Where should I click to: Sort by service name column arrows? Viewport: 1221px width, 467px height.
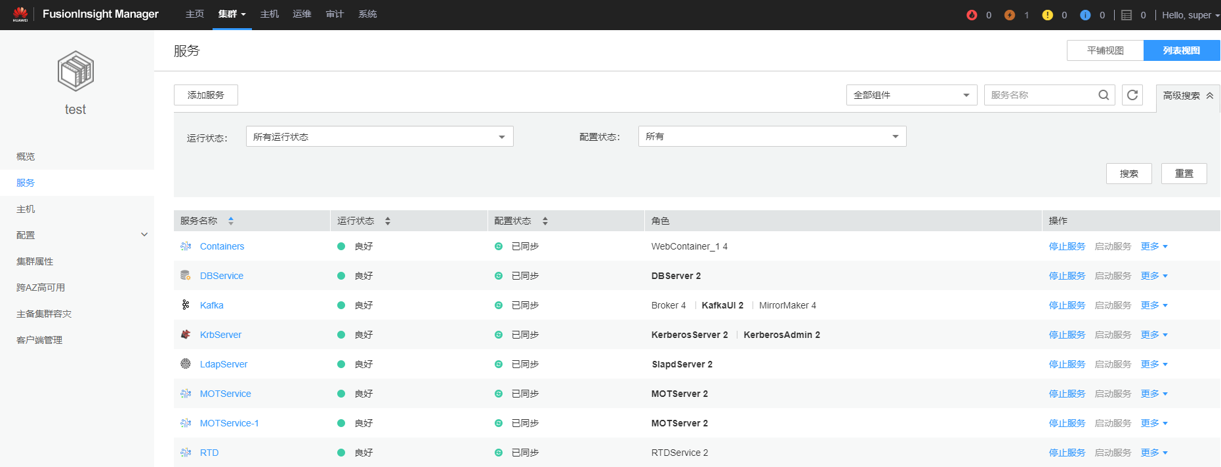coord(231,221)
